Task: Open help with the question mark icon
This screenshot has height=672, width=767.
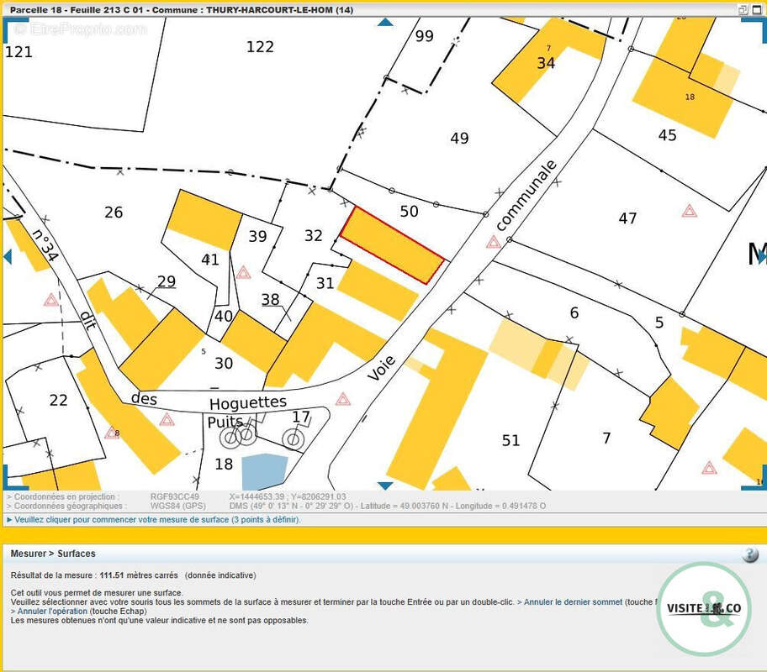Action: click(750, 554)
